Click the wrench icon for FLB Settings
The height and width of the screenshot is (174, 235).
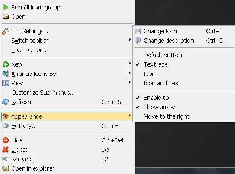pyautogui.click(x=6, y=31)
